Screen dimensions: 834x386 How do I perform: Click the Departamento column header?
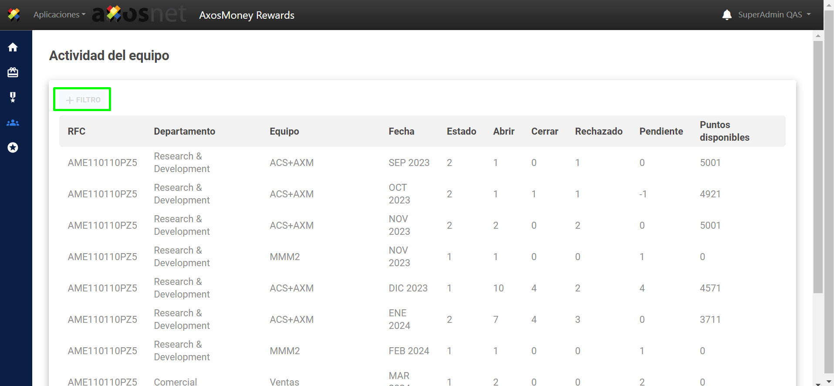184,132
